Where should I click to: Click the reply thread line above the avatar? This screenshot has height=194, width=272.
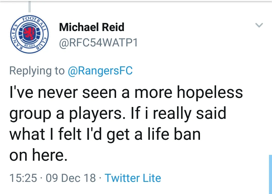[29, 6]
